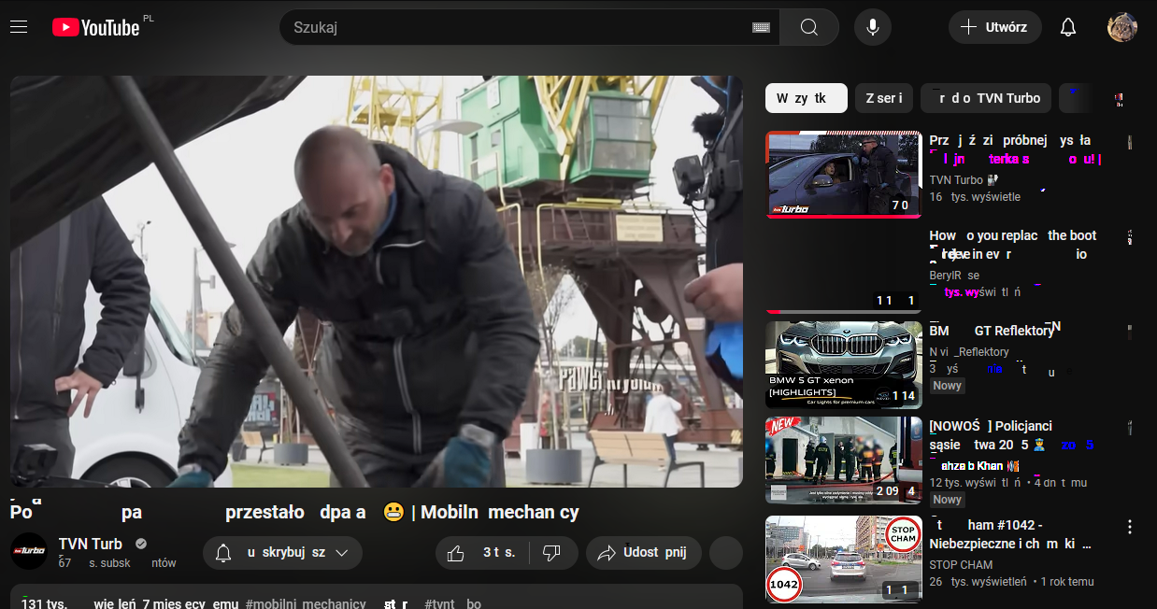Image resolution: width=1157 pixels, height=609 pixels.
Task: Open the STOP CHAM channel link
Action: pyautogui.click(x=961, y=564)
